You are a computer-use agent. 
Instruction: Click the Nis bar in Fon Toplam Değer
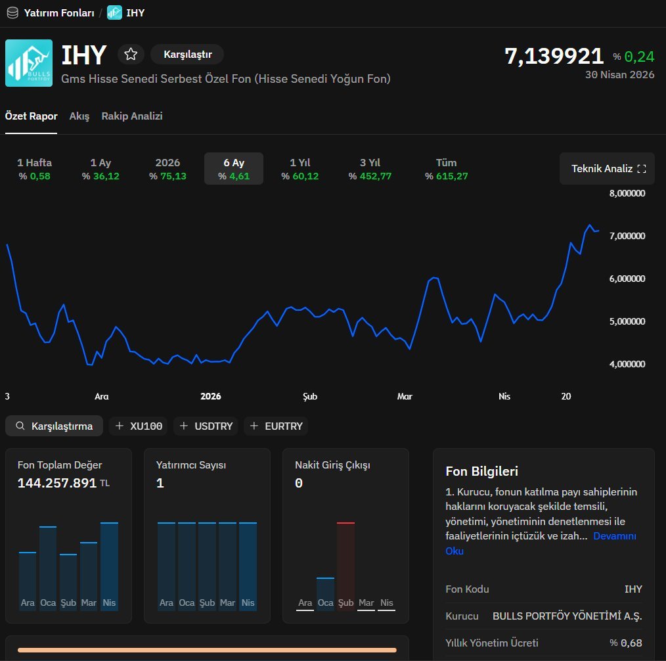109,566
